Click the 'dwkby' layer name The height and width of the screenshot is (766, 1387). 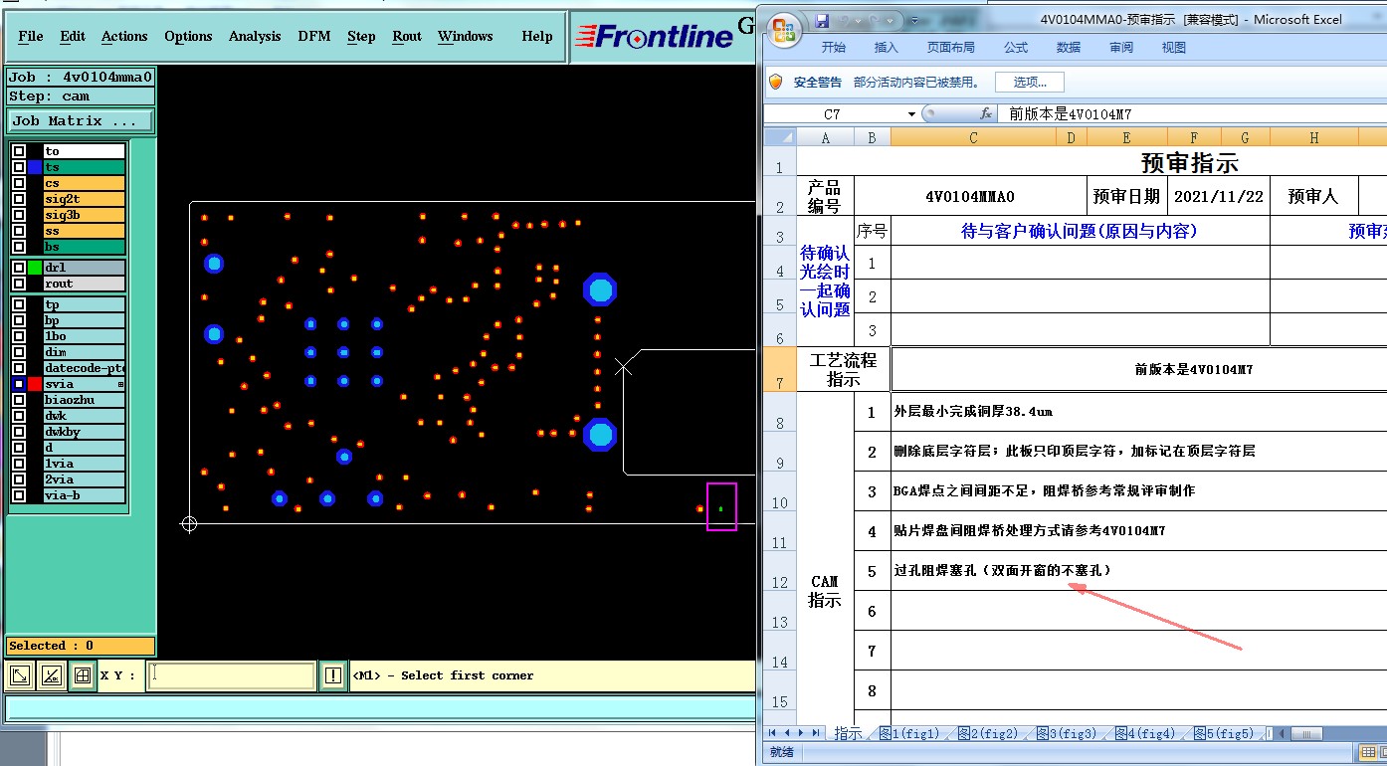pyautogui.click(x=84, y=432)
